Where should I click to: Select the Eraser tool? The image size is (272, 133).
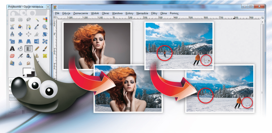coord(12,56)
